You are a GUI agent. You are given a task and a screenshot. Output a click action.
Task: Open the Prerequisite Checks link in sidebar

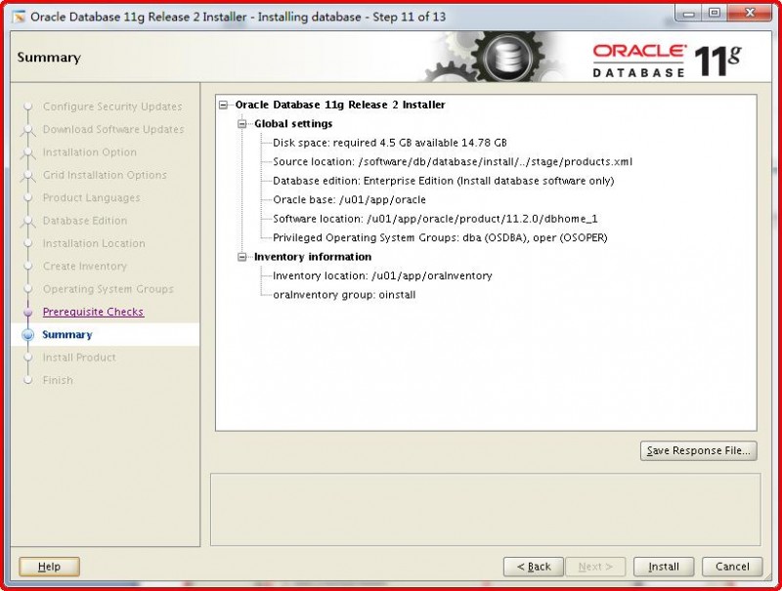click(94, 312)
